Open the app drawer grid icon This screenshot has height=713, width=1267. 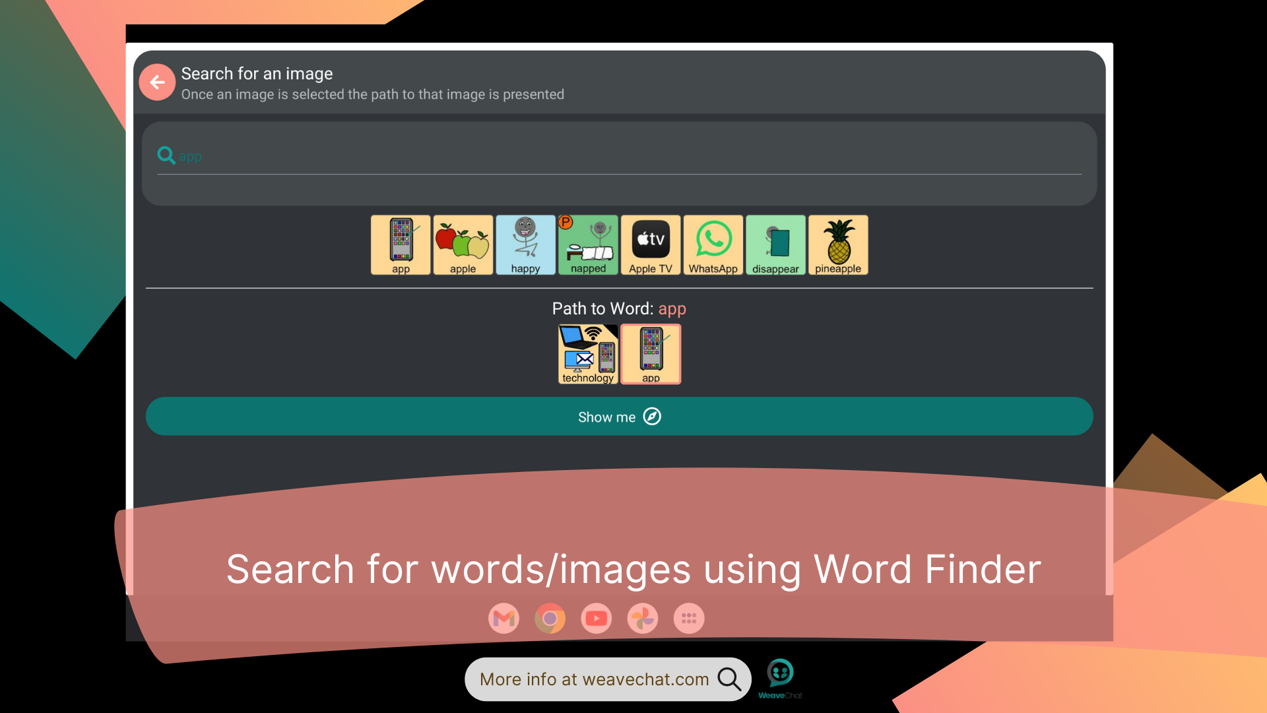point(688,619)
